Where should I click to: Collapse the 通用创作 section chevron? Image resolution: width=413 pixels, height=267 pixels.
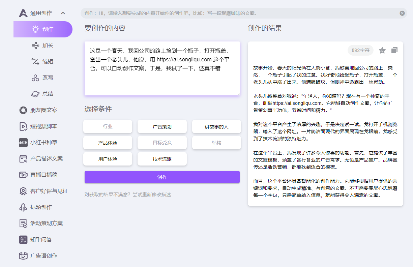coord(63,13)
